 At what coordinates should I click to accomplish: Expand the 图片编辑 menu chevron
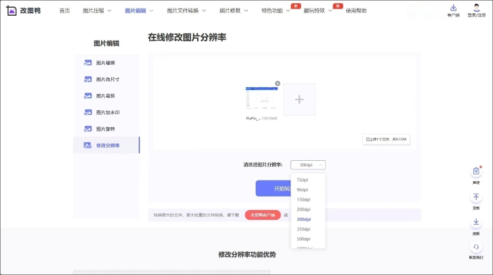pyautogui.click(x=152, y=11)
